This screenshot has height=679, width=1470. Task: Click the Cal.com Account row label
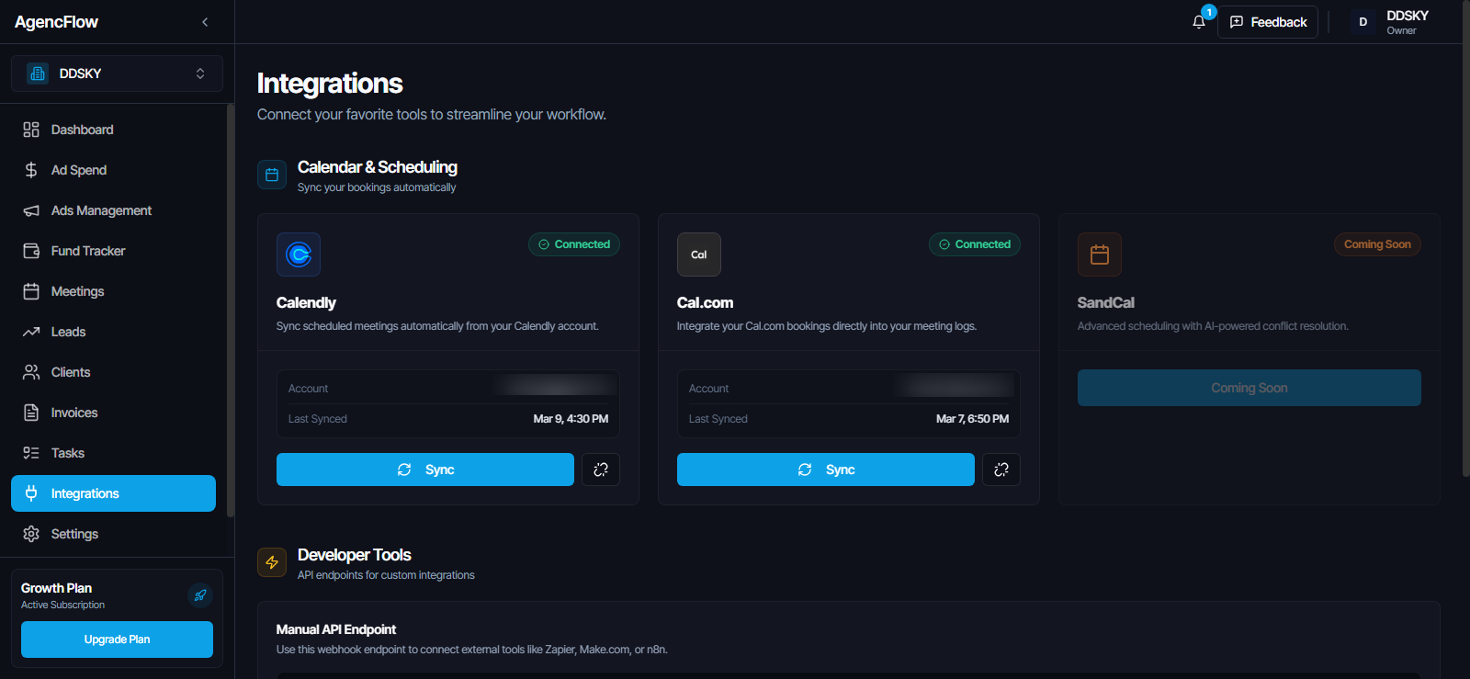coord(708,389)
